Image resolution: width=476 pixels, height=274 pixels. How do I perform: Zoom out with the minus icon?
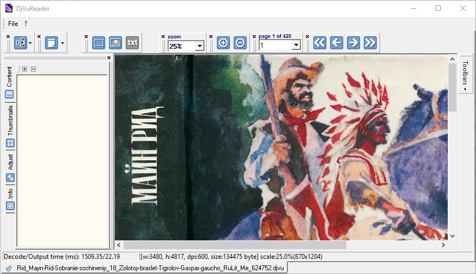click(x=240, y=43)
